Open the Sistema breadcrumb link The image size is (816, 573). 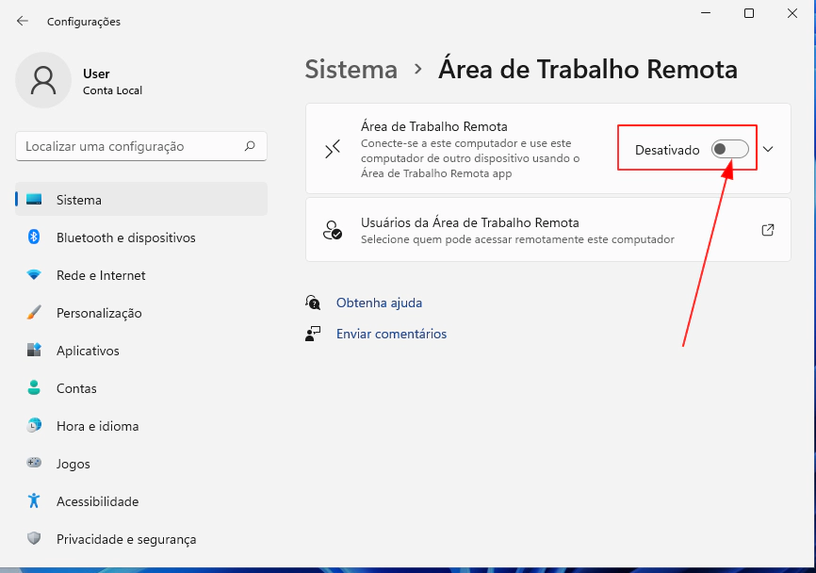tap(351, 69)
